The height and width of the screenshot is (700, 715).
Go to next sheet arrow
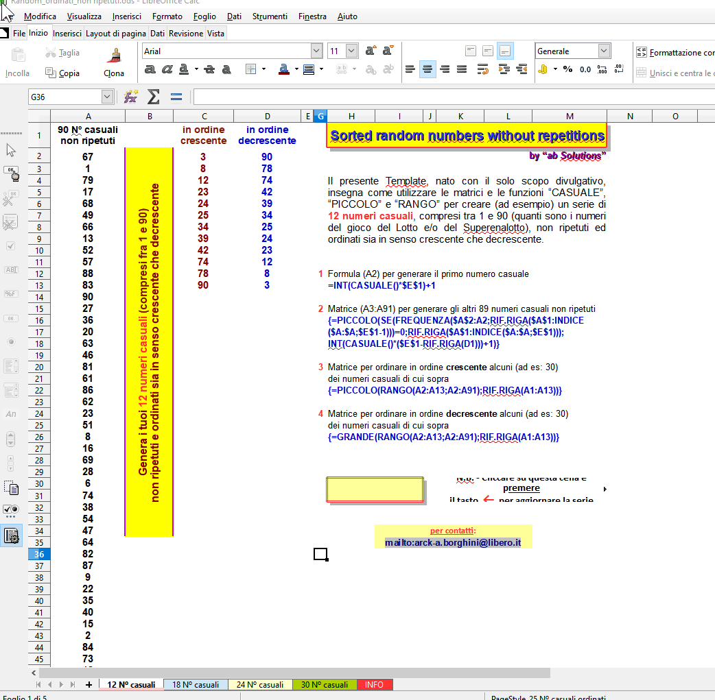coord(61,684)
